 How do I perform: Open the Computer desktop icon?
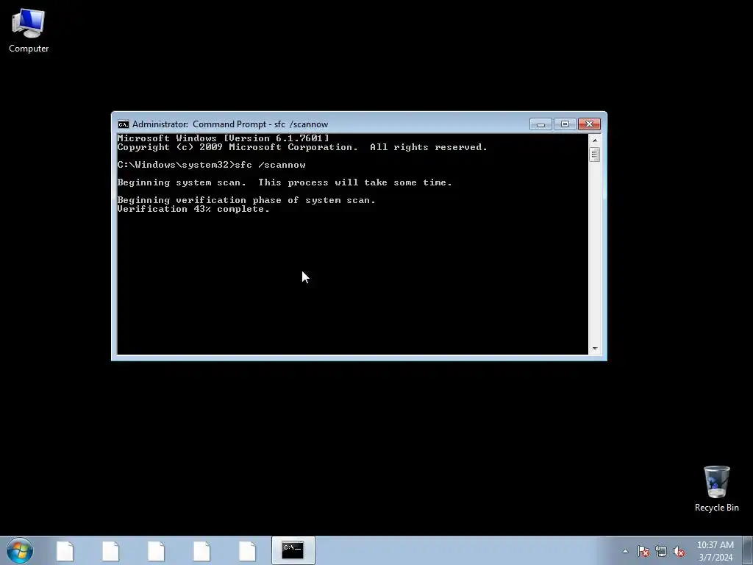pyautogui.click(x=29, y=31)
